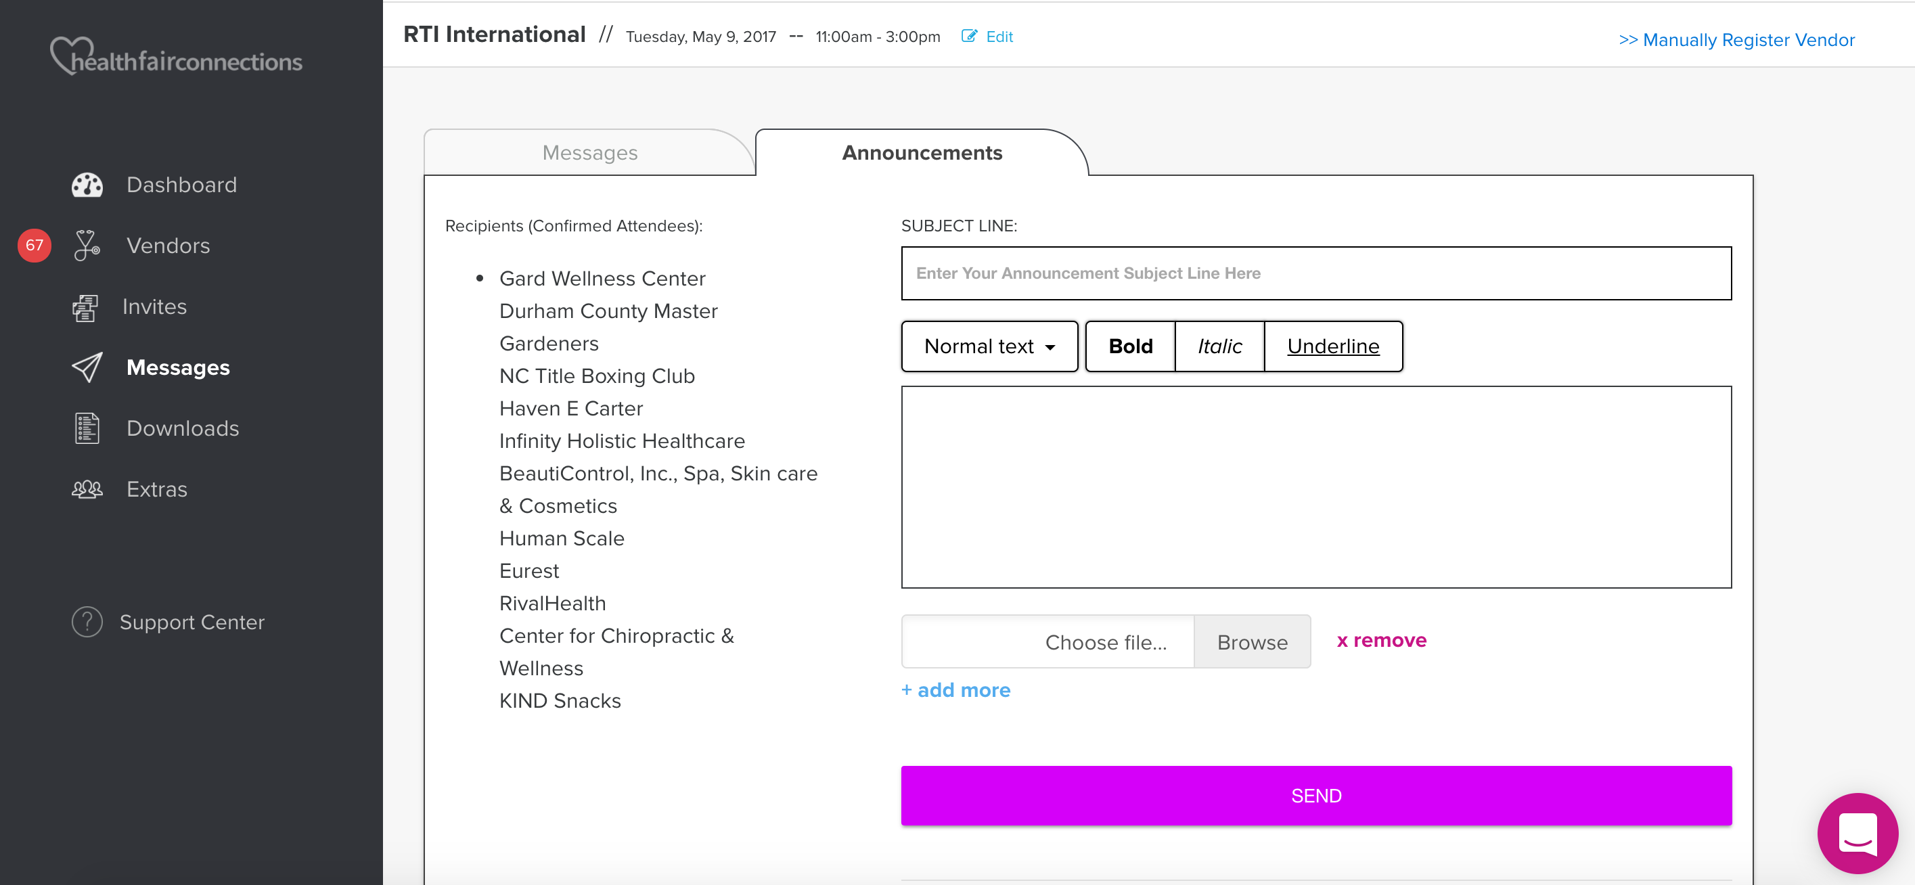Open the Invites section
This screenshot has height=885, width=1915.
tap(155, 307)
